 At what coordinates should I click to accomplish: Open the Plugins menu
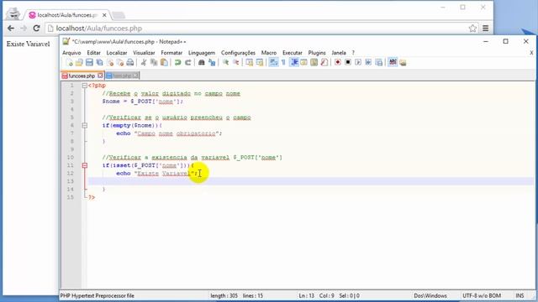(x=317, y=53)
